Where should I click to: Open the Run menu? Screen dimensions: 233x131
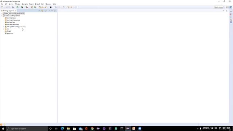[43, 4]
